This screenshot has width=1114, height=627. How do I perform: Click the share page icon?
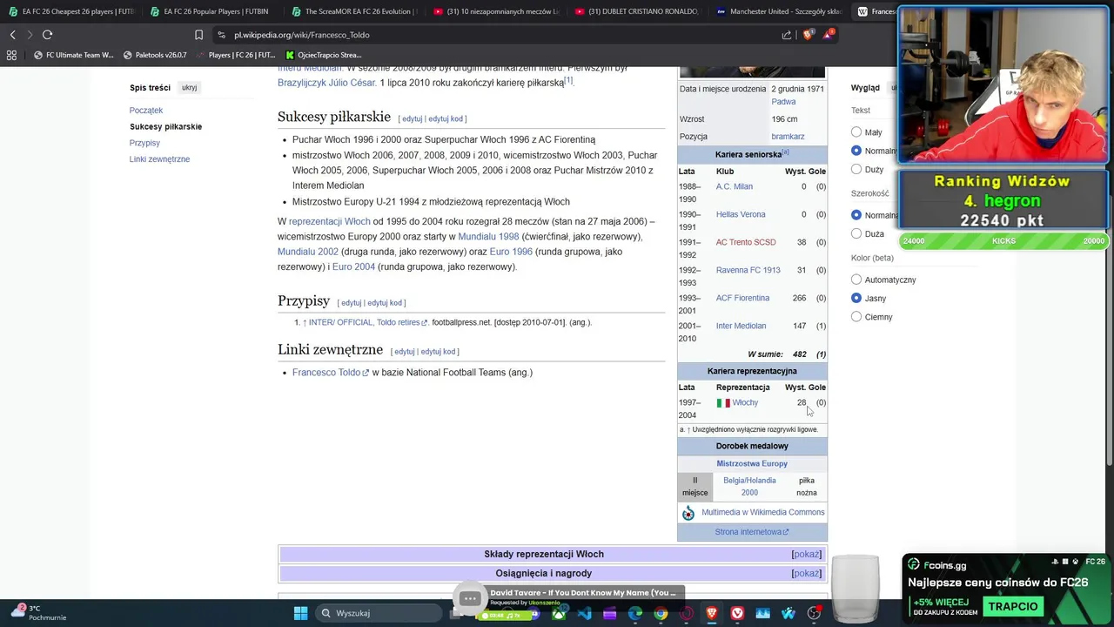pyautogui.click(x=787, y=35)
